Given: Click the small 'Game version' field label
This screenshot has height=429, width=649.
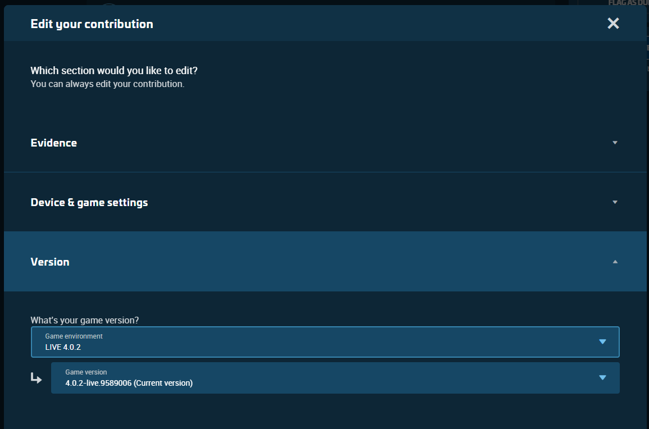Looking at the screenshot, I should (x=86, y=372).
